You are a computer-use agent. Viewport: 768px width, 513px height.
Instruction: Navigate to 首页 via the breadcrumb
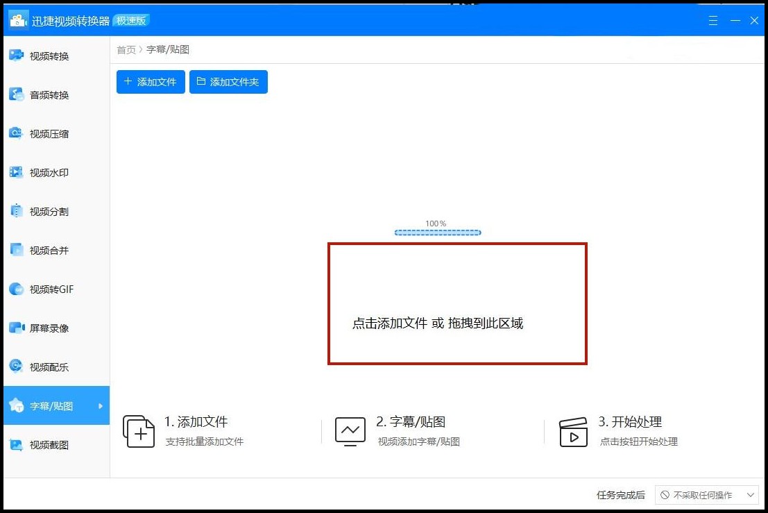click(126, 49)
